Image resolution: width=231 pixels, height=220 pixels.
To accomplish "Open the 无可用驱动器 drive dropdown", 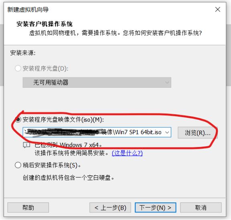I will 97,83.
